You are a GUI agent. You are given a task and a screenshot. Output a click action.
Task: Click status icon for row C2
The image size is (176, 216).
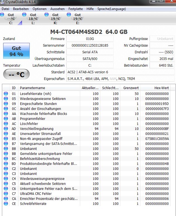tap(6, 169)
